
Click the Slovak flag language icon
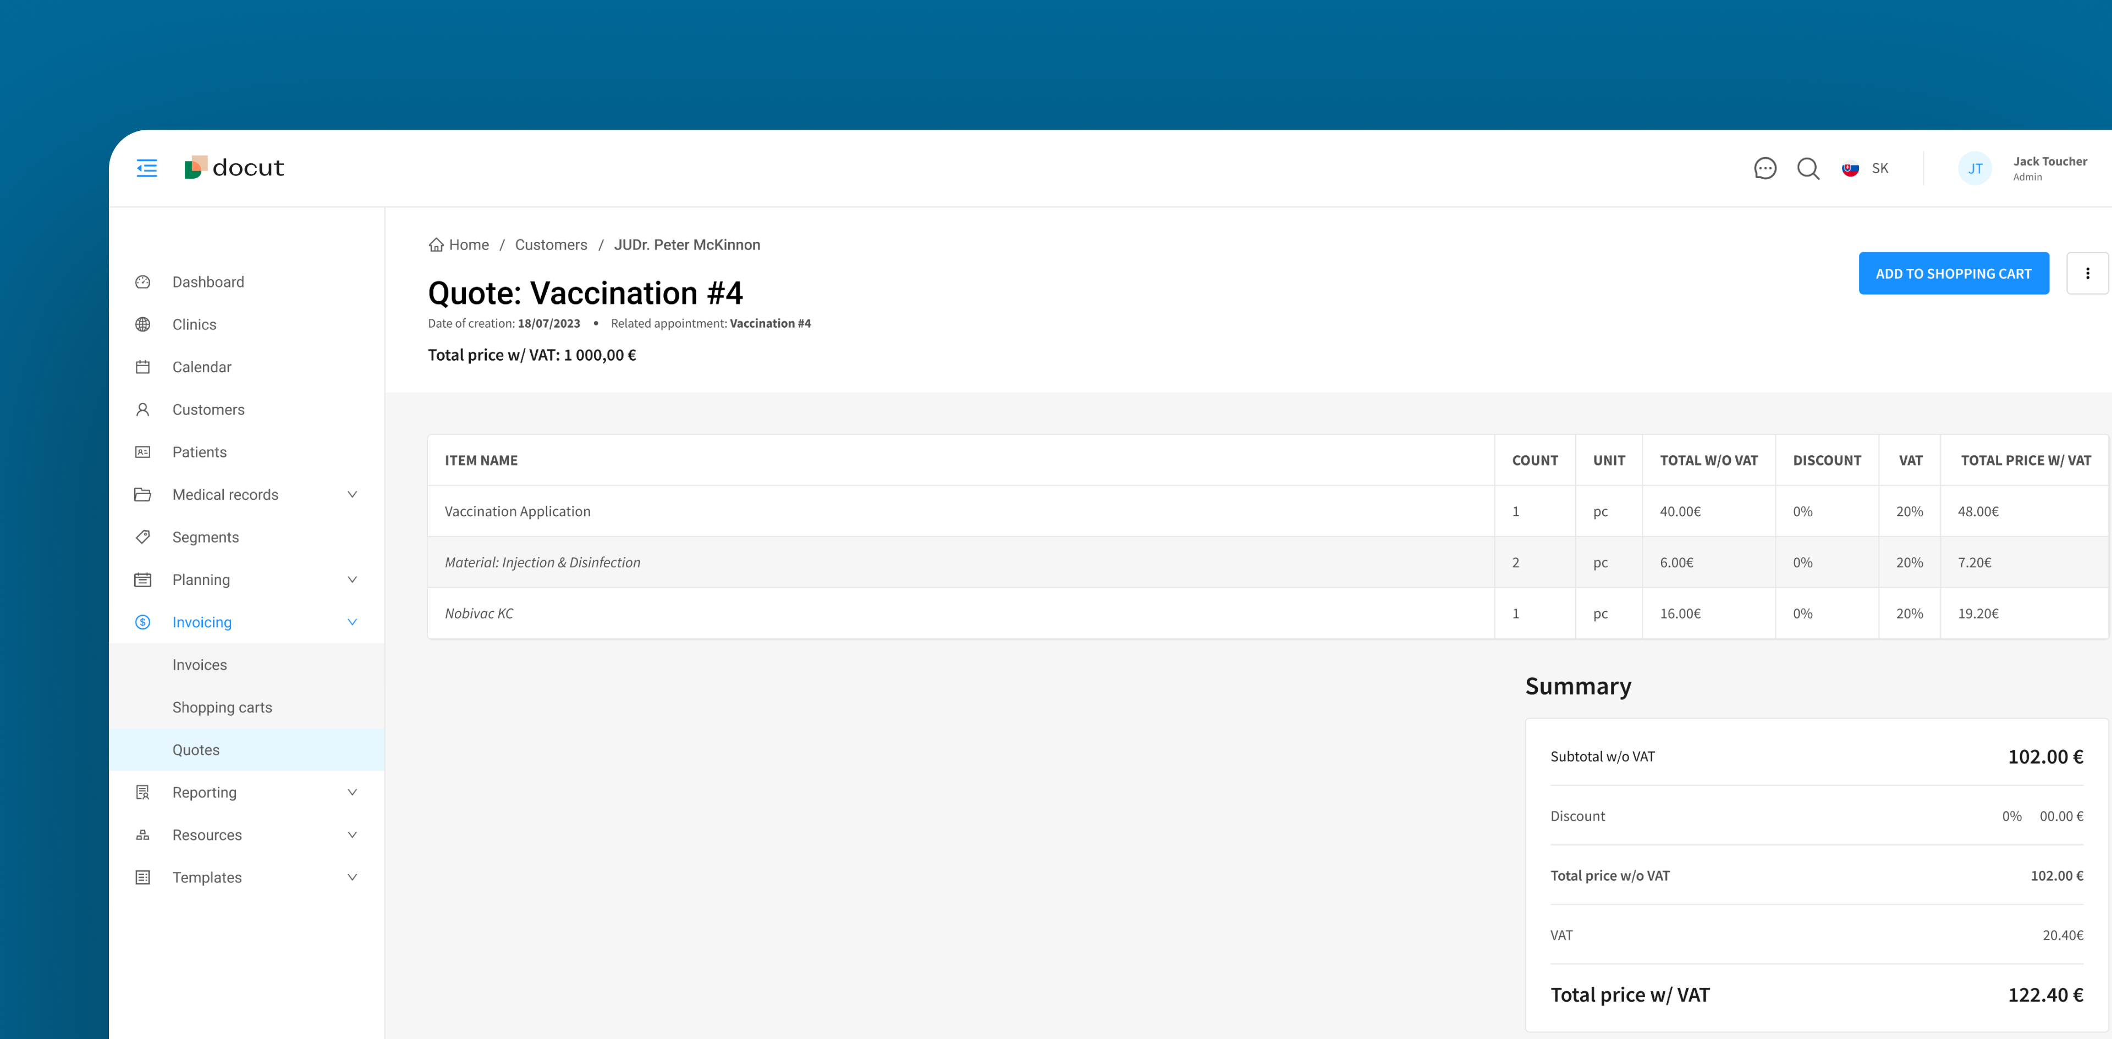1850,168
